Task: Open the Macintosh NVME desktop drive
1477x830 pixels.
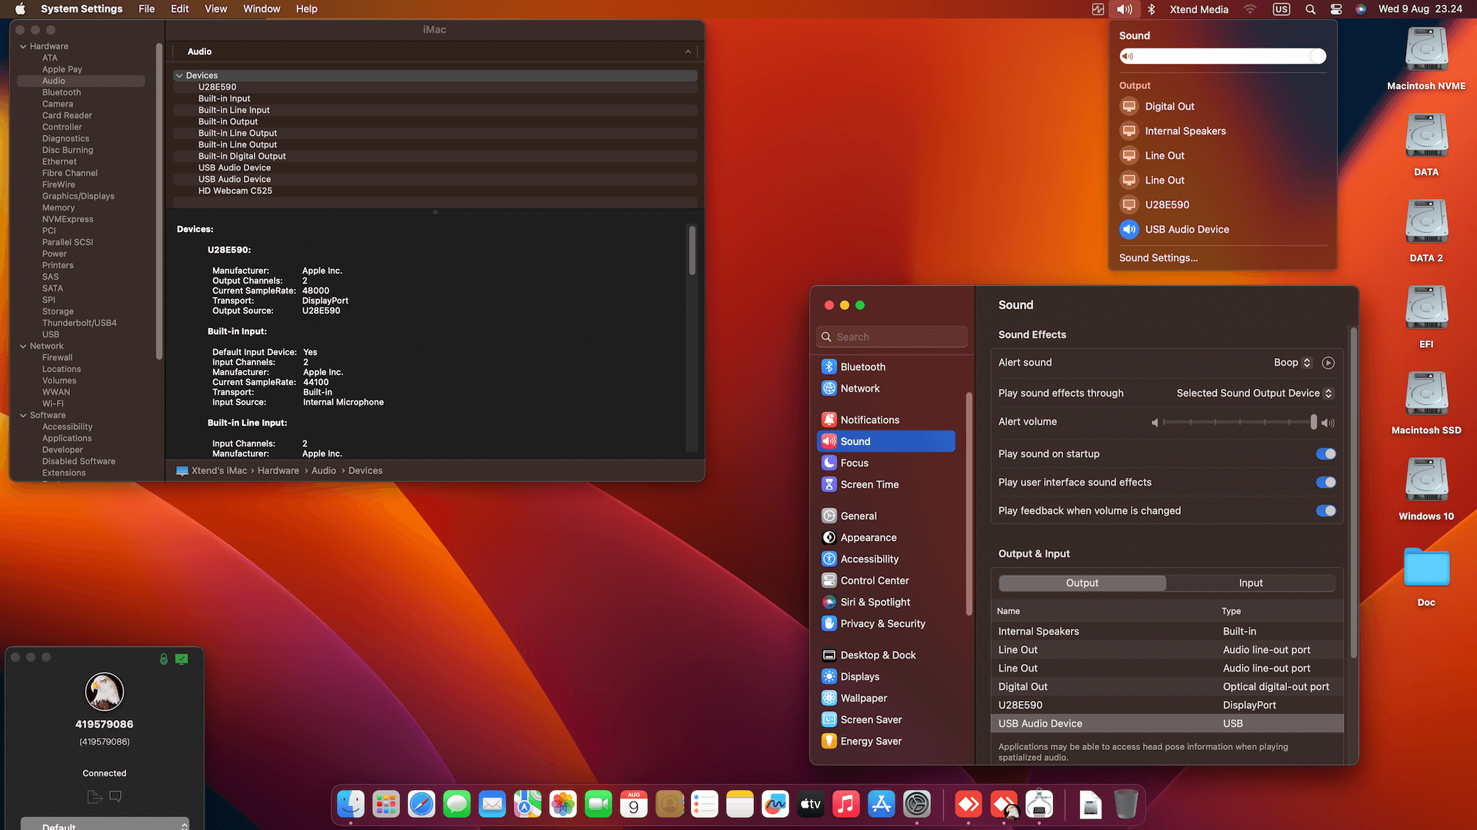Action: 1426,58
